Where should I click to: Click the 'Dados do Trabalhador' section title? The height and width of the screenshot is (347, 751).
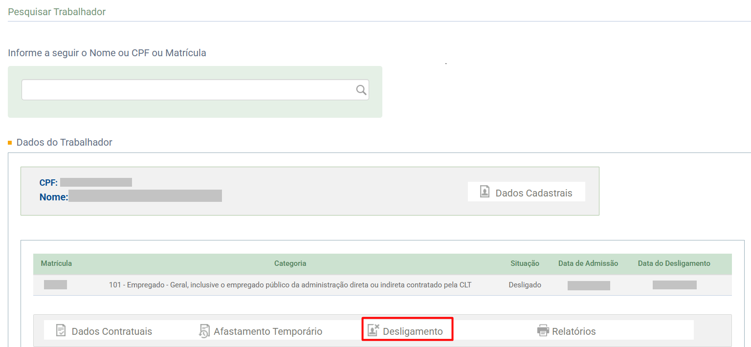[65, 143]
